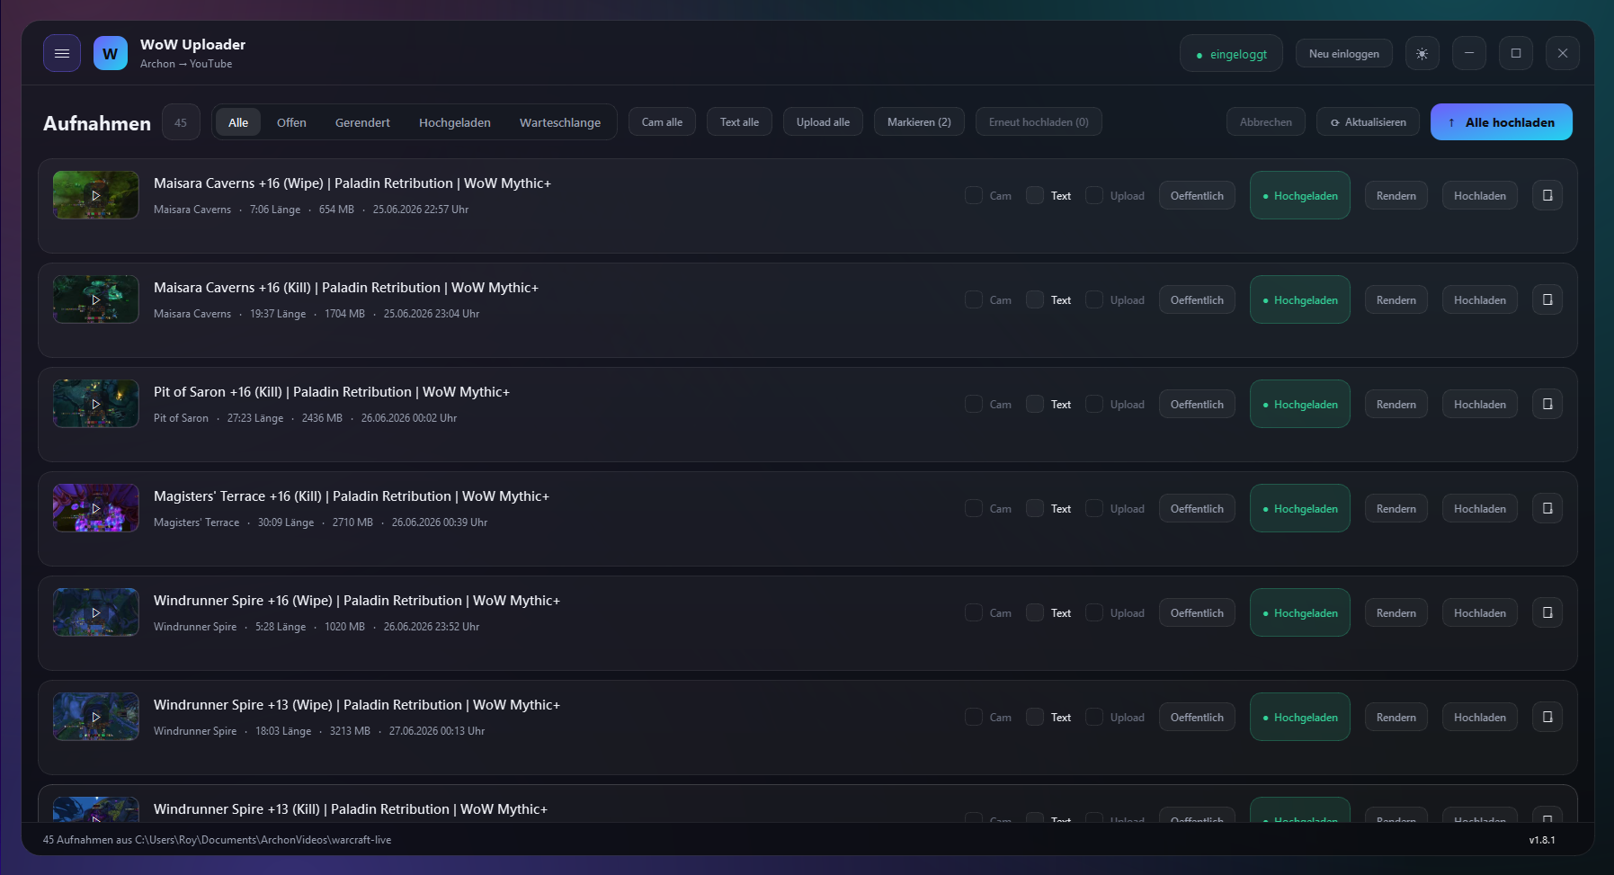
Task: Open the Hochgeladen filter tab
Action: pyautogui.click(x=455, y=122)
